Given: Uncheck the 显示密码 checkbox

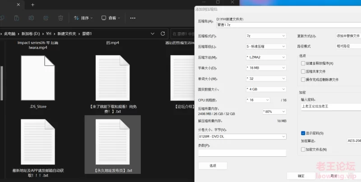Looking at the screenshot, I should pos(303,133).
